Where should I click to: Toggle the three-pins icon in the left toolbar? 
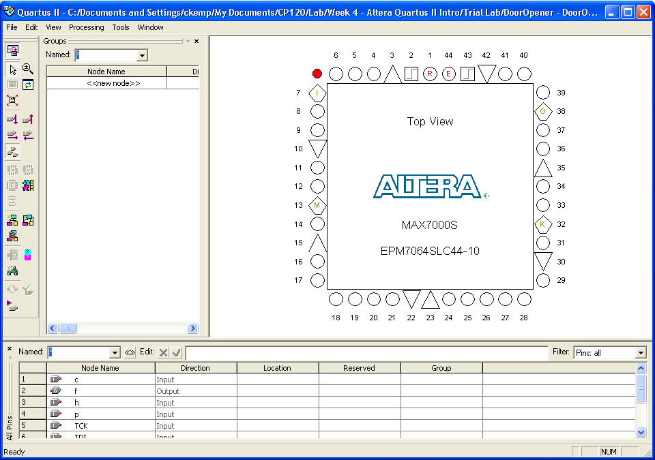12,151
